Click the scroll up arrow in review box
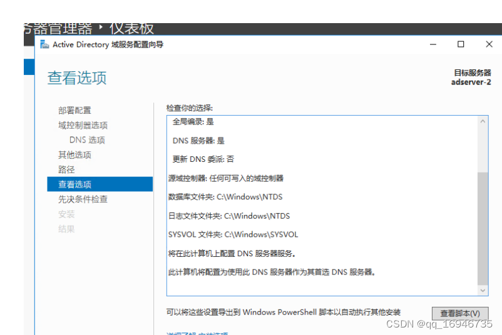Viewport: 502px width, 335px height. (483, 121)
